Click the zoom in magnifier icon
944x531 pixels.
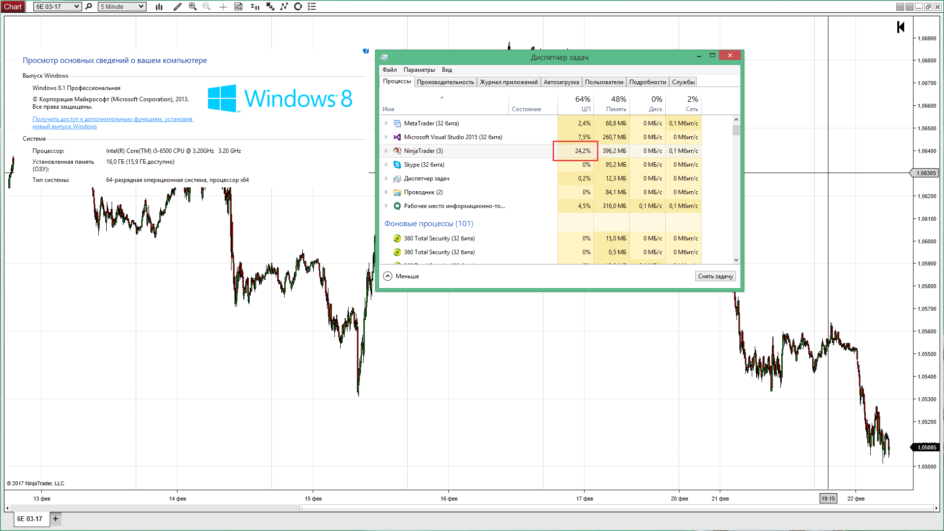click(x=193, y=6)
